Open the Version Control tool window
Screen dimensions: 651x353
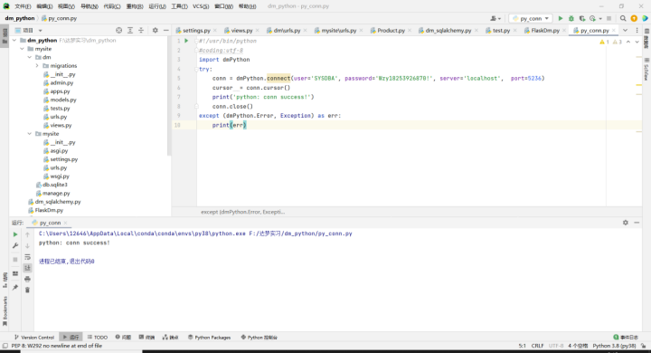(x=34, y=338)
